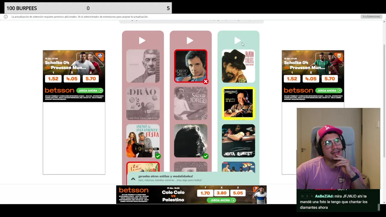Choose the Dominguinhos album with yellow border
This screenshot has height=217, width=386.
[238, 103]
